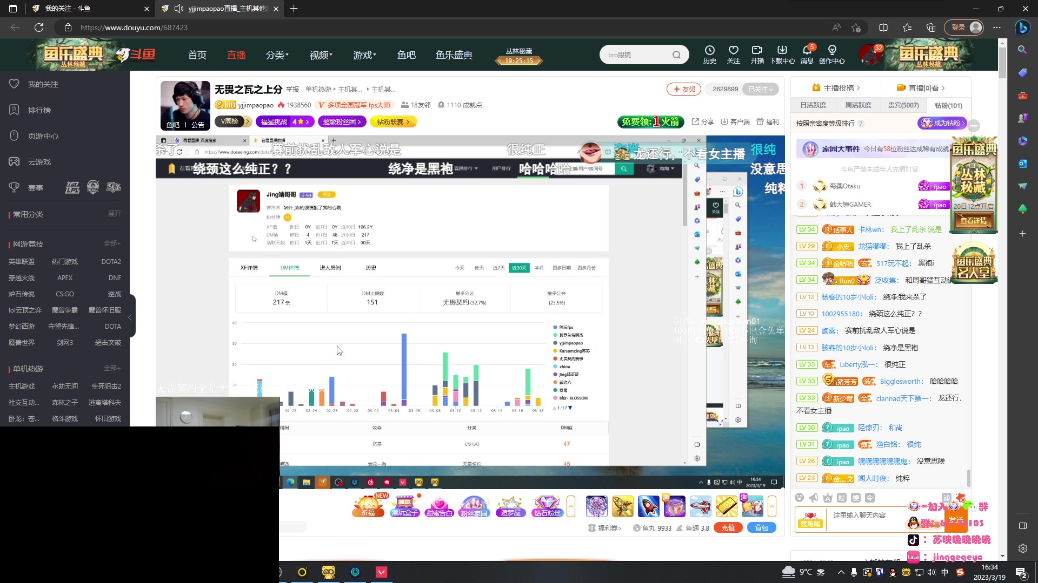Open the 关注 heart icon in header
1038x583 pixels.
click(x=733, y=54)
